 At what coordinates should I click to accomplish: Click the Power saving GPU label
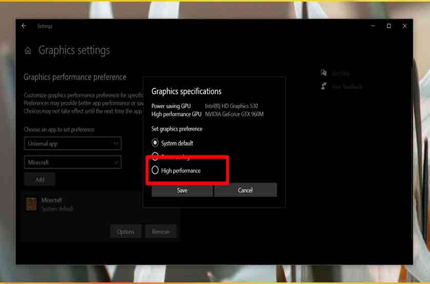[171, 106]
